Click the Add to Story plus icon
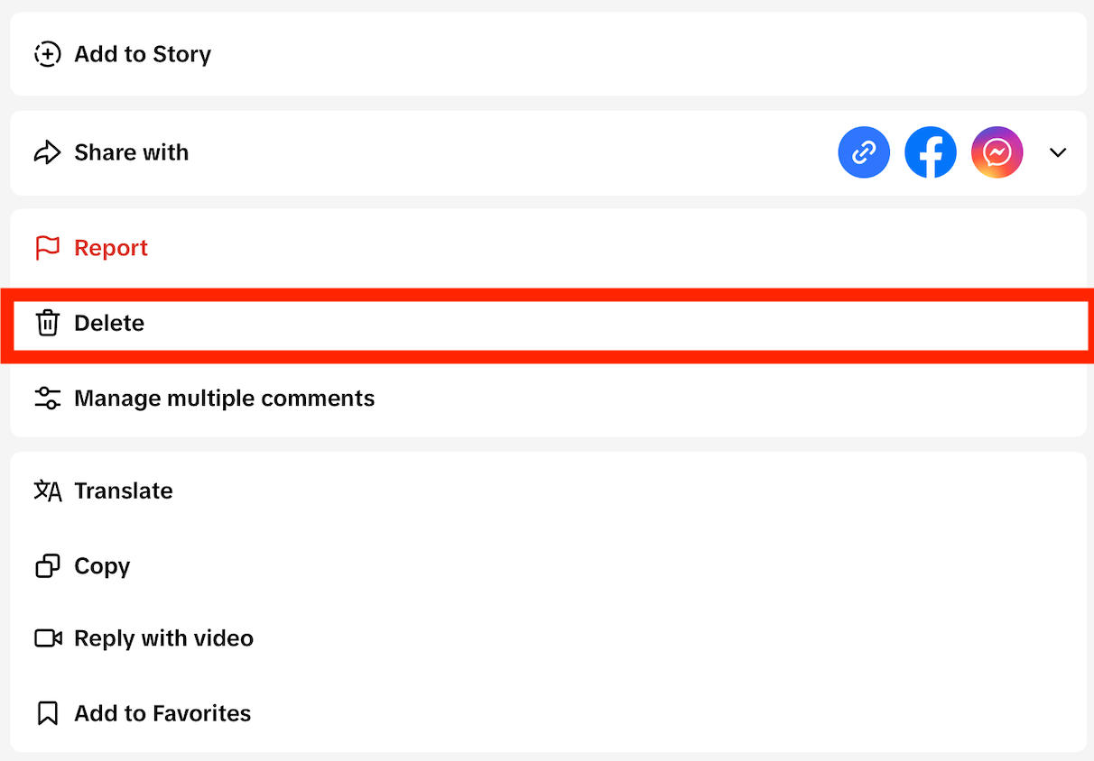The height and width of the screenshot is (761, 1094). (x=47, y=54)
